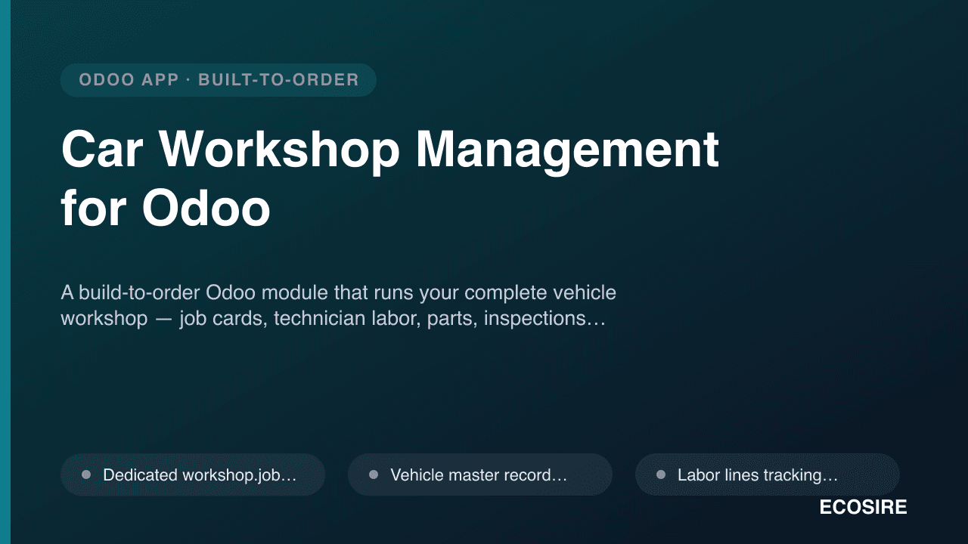This screenshot has width=968, height=544.
Task: Click the description text starting "A build-to-order Odoo module"
Action: (338, 305)
